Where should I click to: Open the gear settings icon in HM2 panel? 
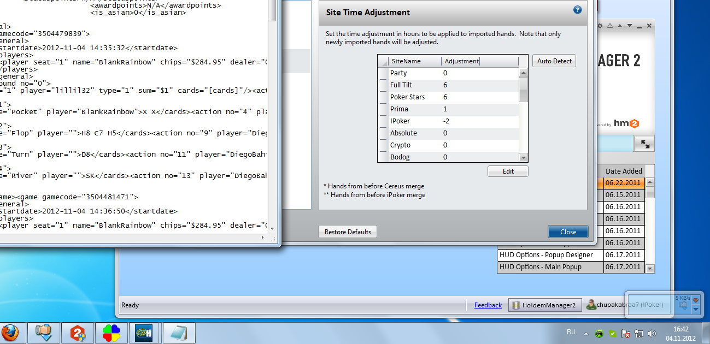[600, 26]
